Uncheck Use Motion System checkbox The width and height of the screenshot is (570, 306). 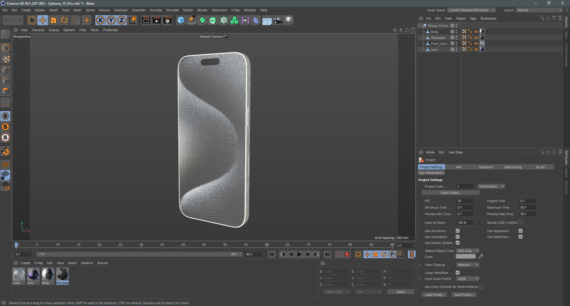point(457,243)
